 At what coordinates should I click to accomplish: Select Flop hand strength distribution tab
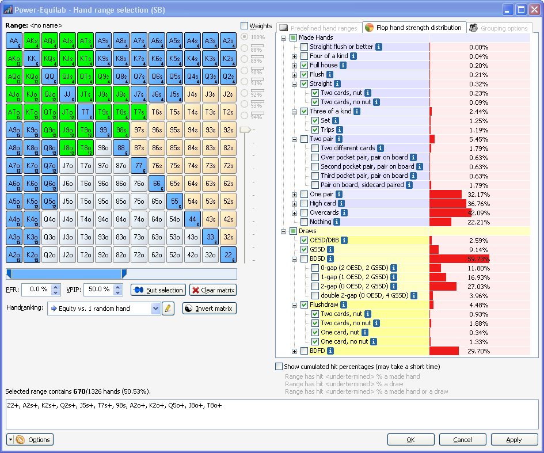click(414, 28)
